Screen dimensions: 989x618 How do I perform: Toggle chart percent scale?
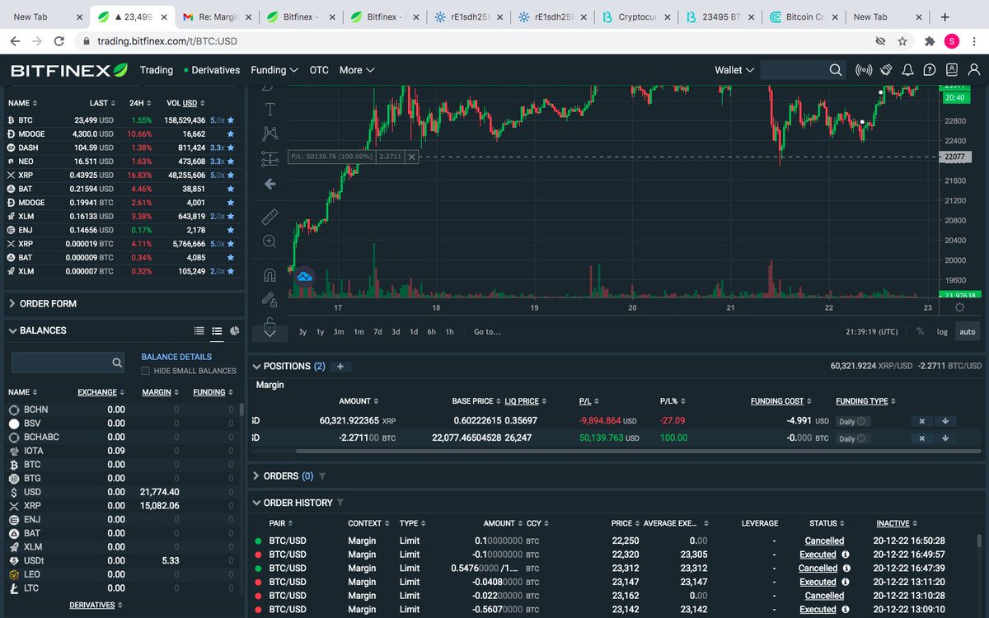click(x=920, y=331)
